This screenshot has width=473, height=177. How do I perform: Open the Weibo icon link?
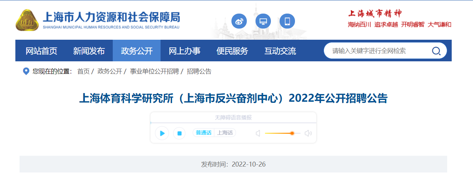pyautogui.click(x=239, y=21)
